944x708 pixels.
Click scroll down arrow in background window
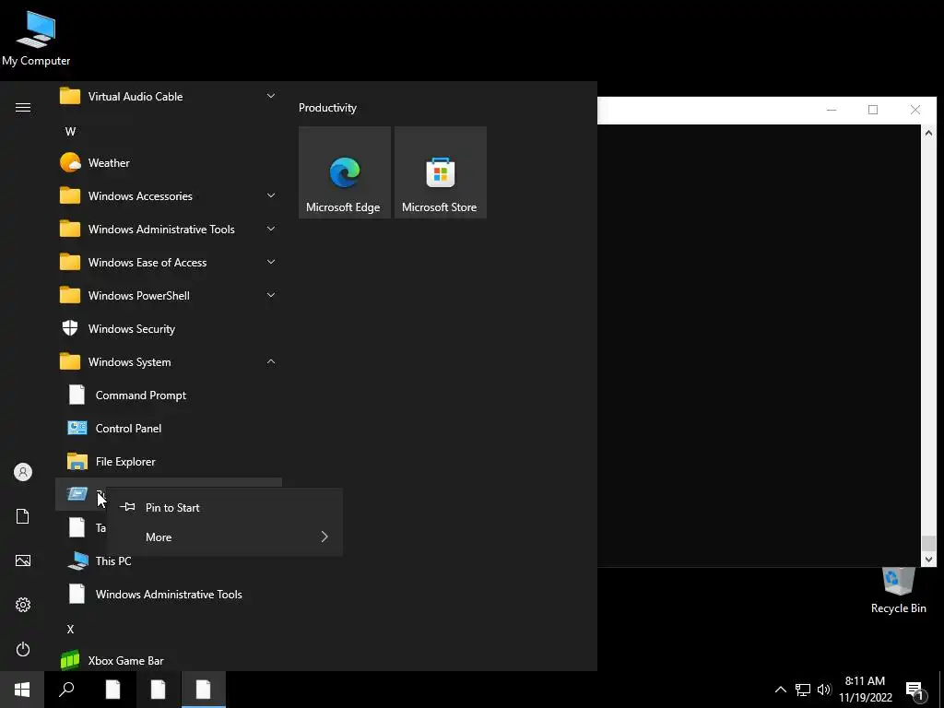[928, 560]
